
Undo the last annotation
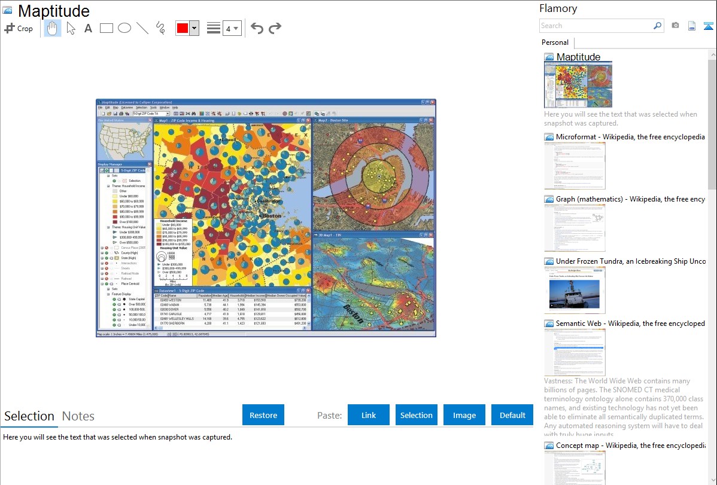click(x=257, y=28)
